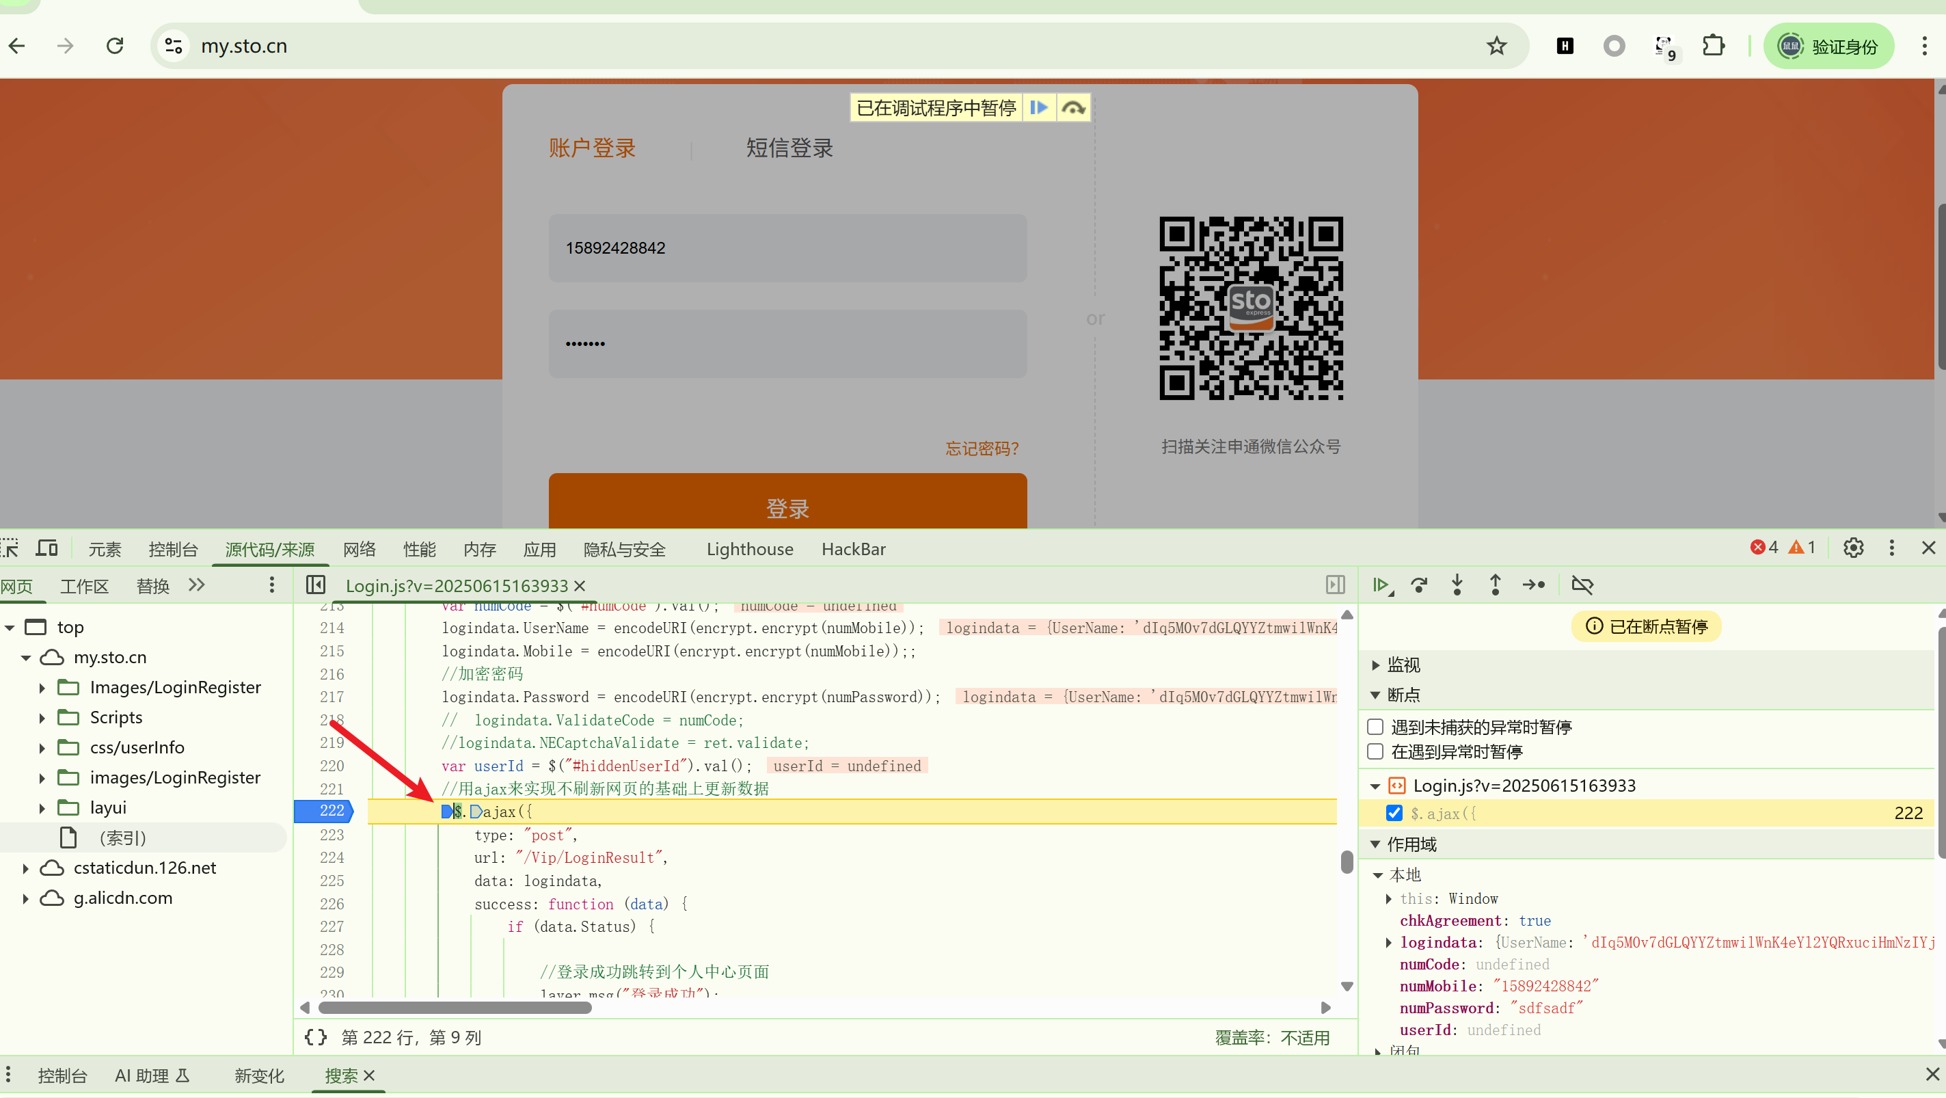Deactivate all breakpoints icon

1582,585
